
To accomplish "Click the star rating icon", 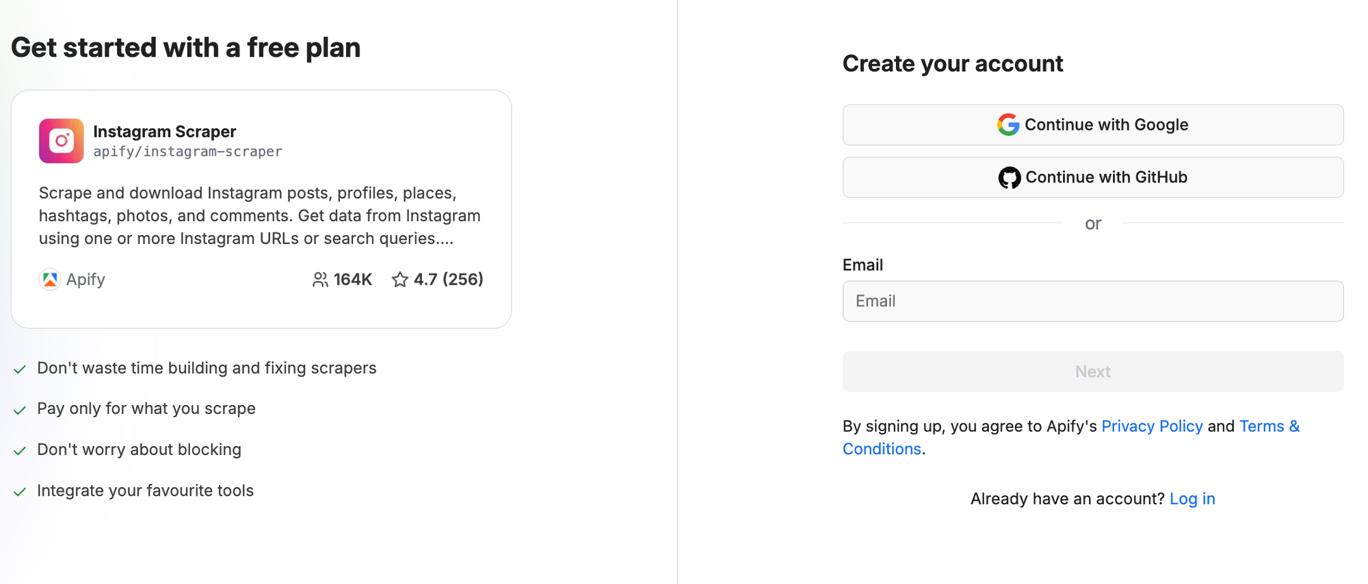I will coord(399,279).
